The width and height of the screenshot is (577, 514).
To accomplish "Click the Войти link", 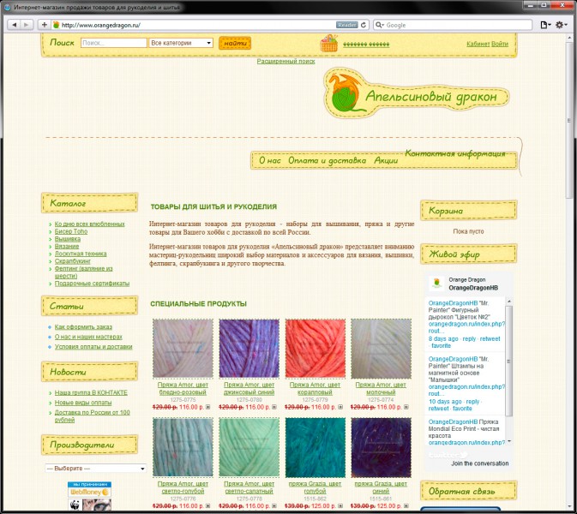I will 500,44.
